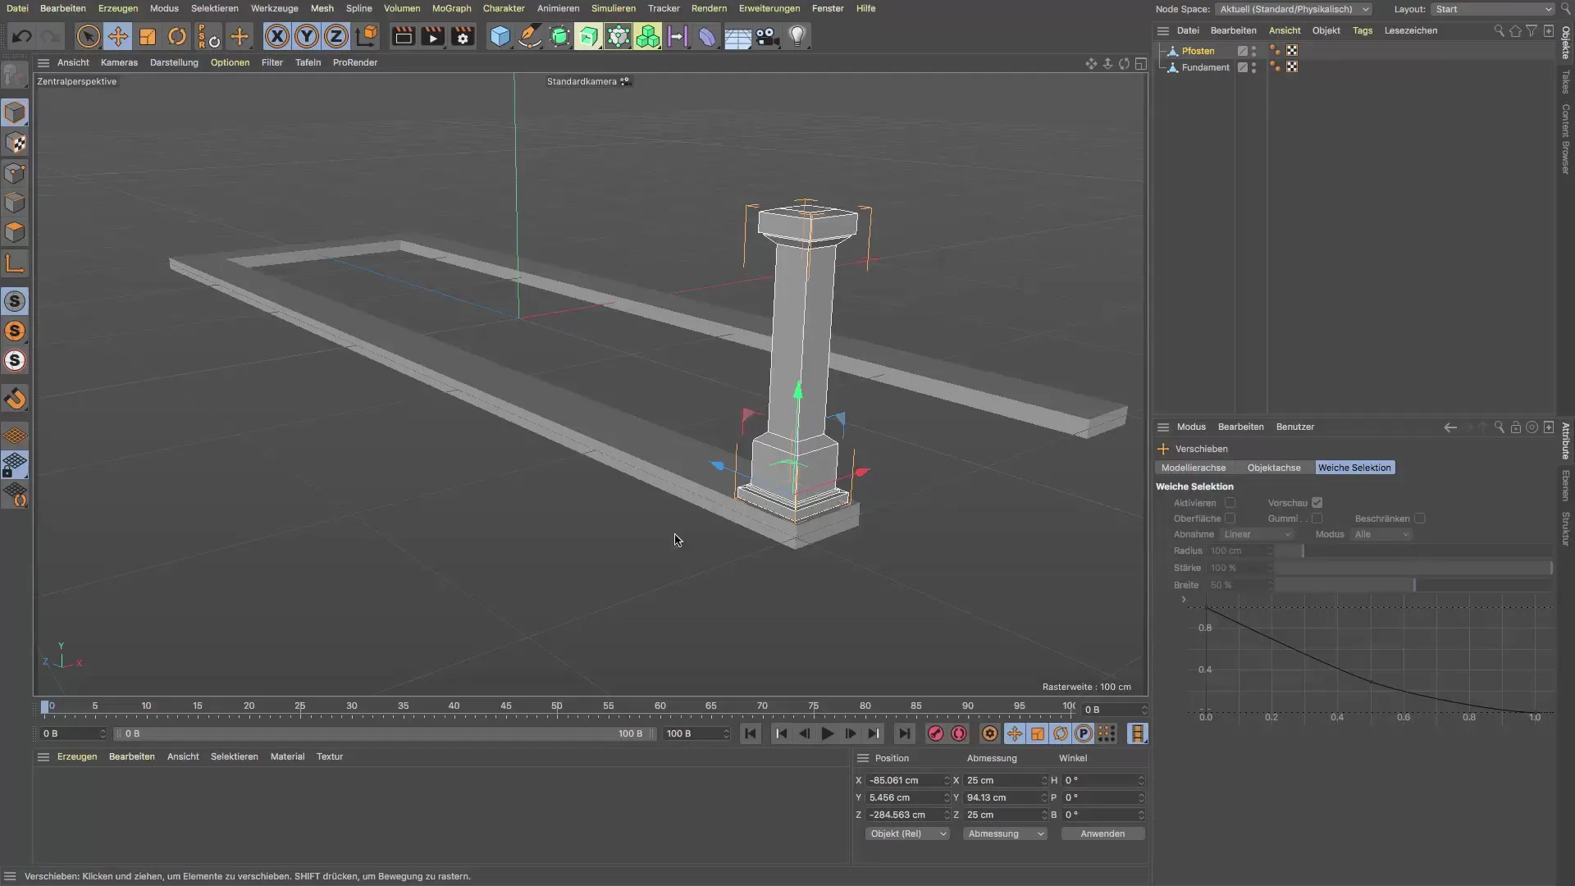
Task: Add a Light object
Action: pyautogui.click(x=797, y=36)
